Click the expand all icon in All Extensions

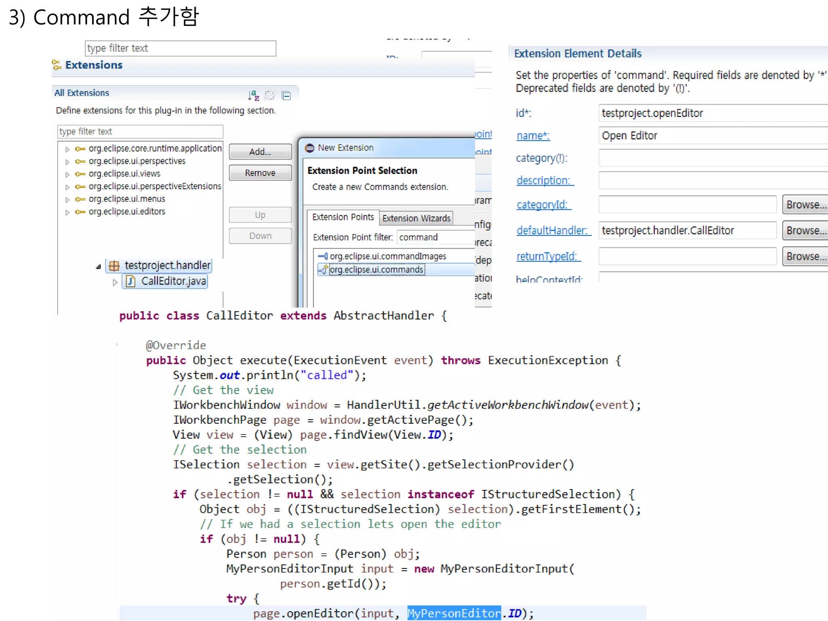coord(270,95)
